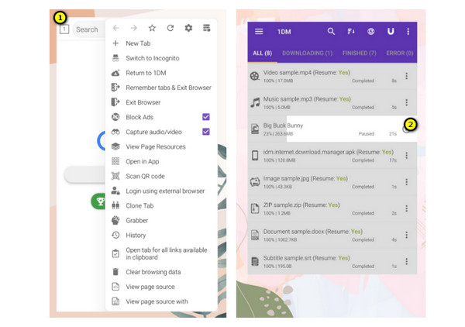Switch to the FINISHED (7) tab
This screenshot has width=465, height=327.
(360, 53)
